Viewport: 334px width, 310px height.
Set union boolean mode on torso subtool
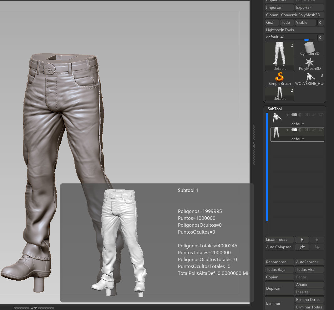(294, 115)
